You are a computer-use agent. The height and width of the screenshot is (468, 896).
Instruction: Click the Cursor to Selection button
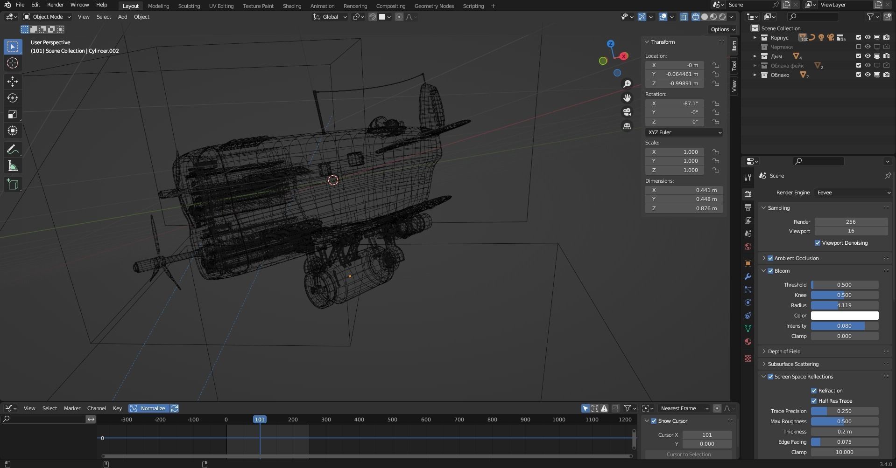(x=689, y=454)
